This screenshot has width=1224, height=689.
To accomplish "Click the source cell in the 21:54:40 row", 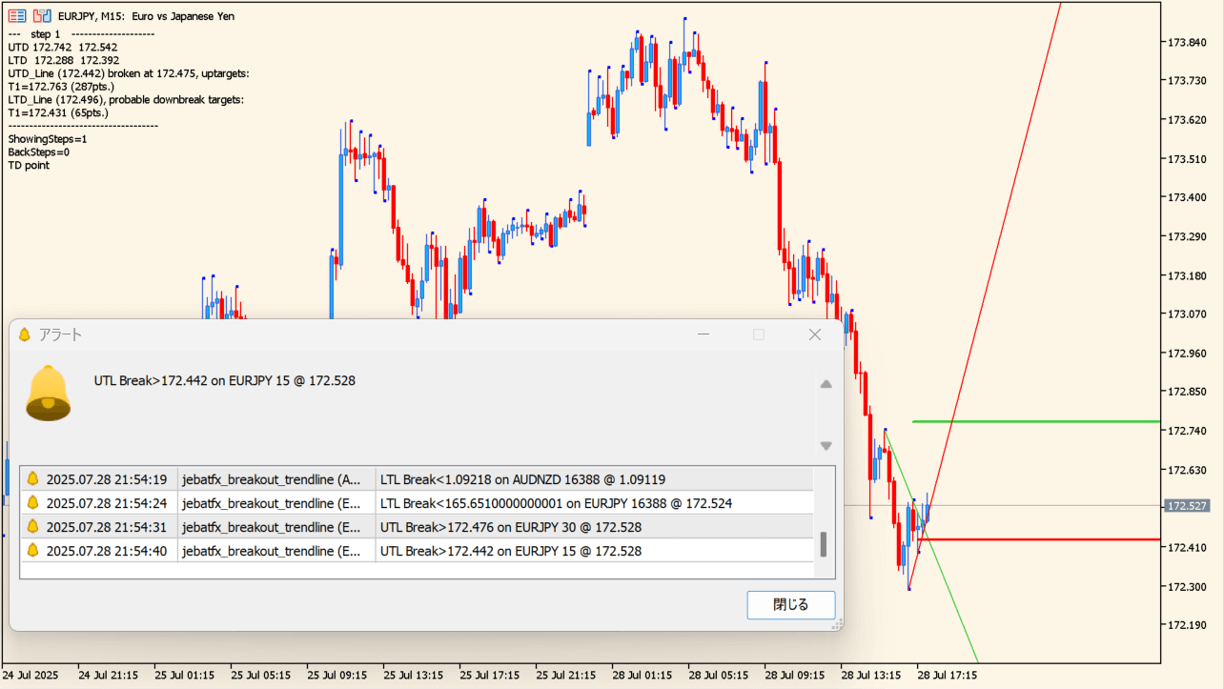I will [276, 551].
